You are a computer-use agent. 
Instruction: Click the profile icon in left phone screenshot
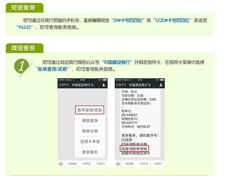[x=104, y=85]
